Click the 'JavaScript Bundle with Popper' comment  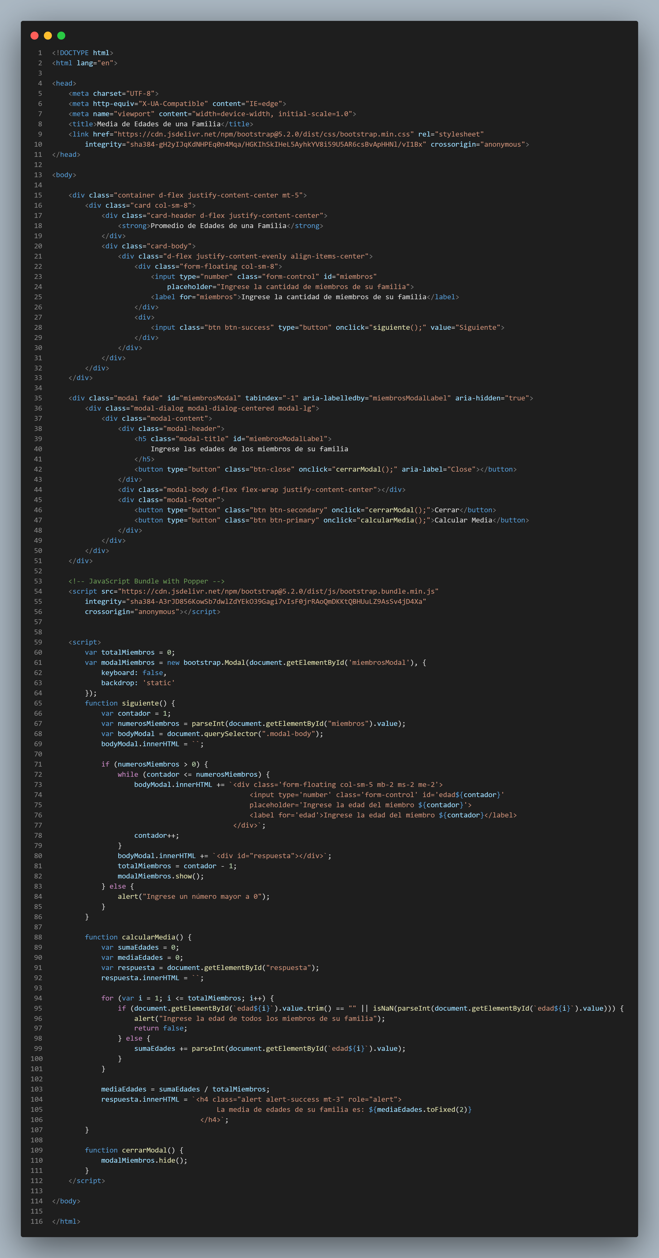click(147, 581)
